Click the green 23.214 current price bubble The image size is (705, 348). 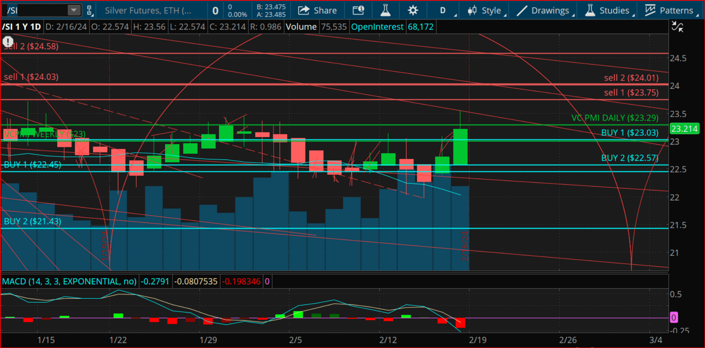point(684,129)
